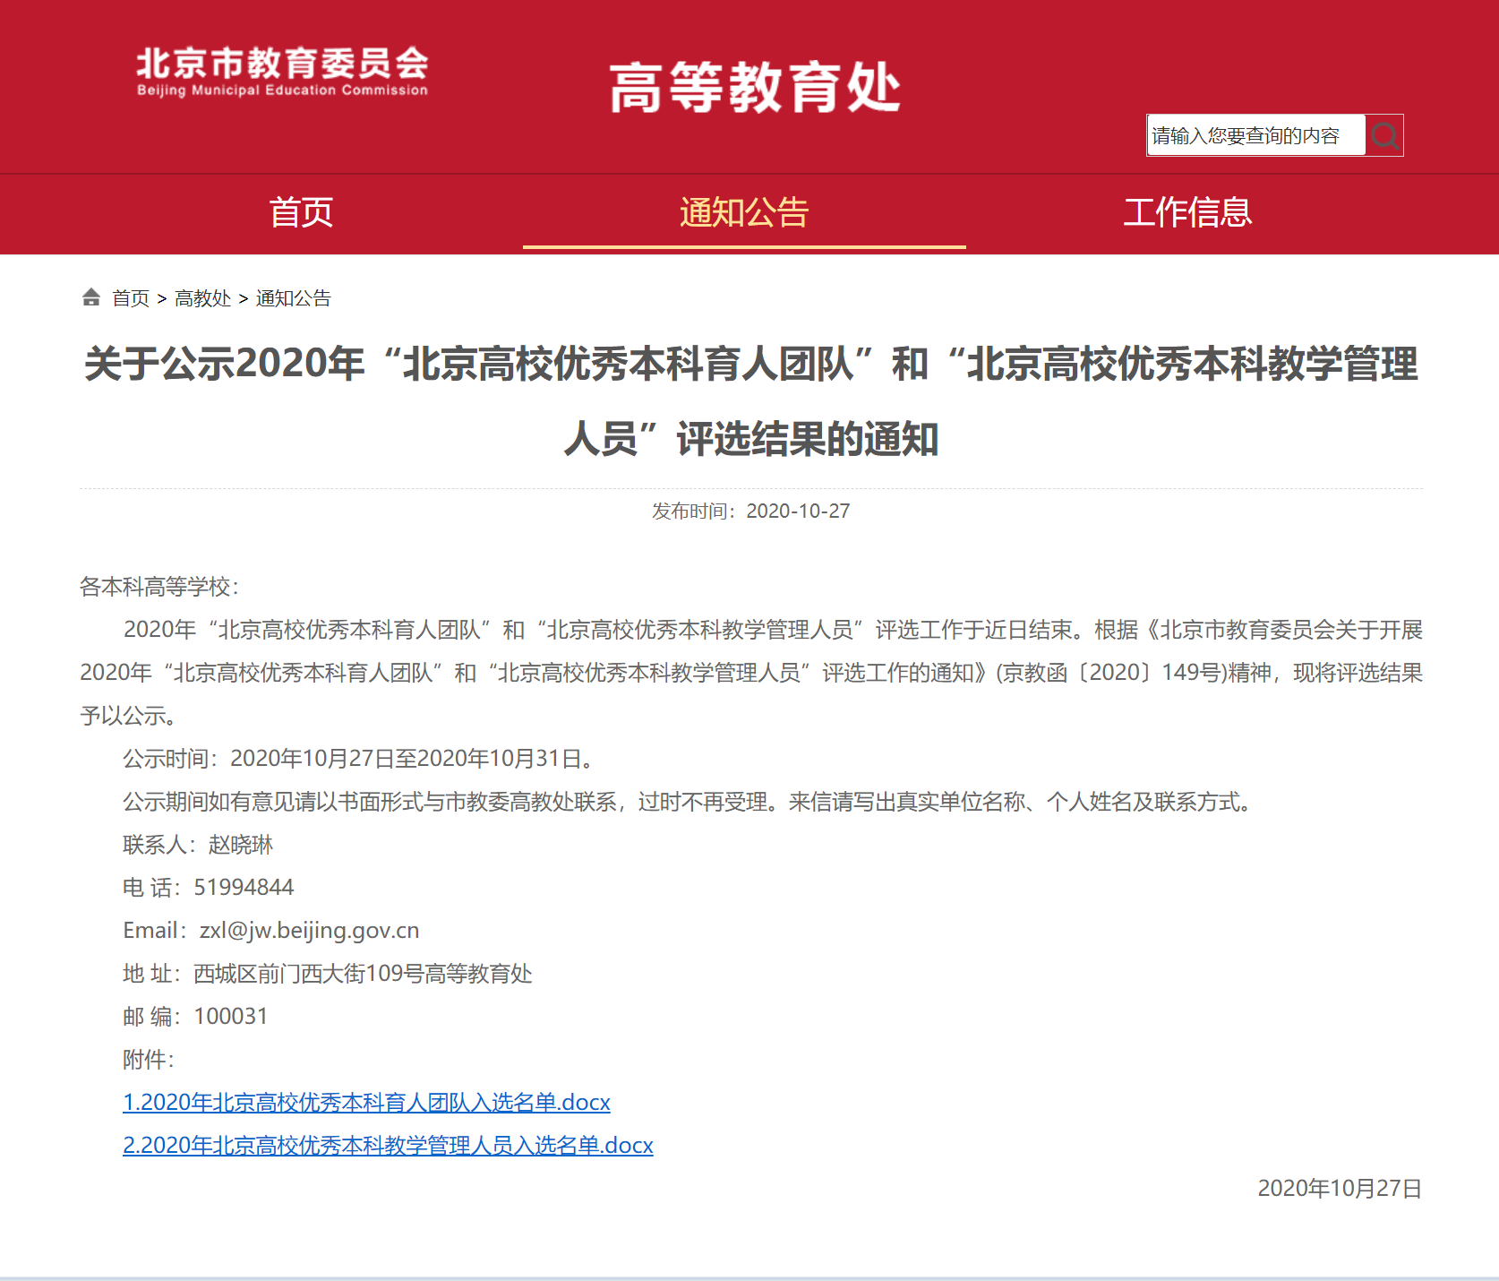Click the 公示时间 line

point(360,759)
